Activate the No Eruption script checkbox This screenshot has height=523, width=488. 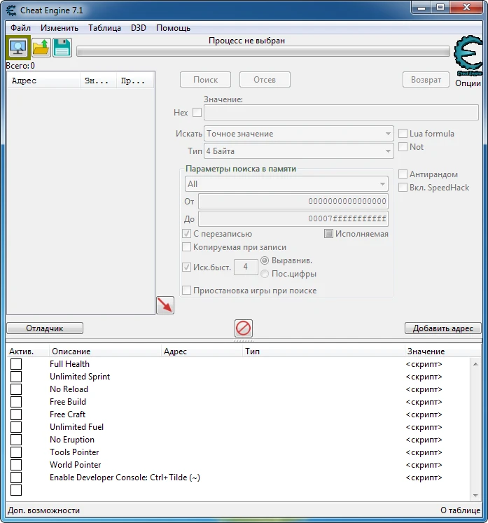pyautogui.click(x=16, y=440)
